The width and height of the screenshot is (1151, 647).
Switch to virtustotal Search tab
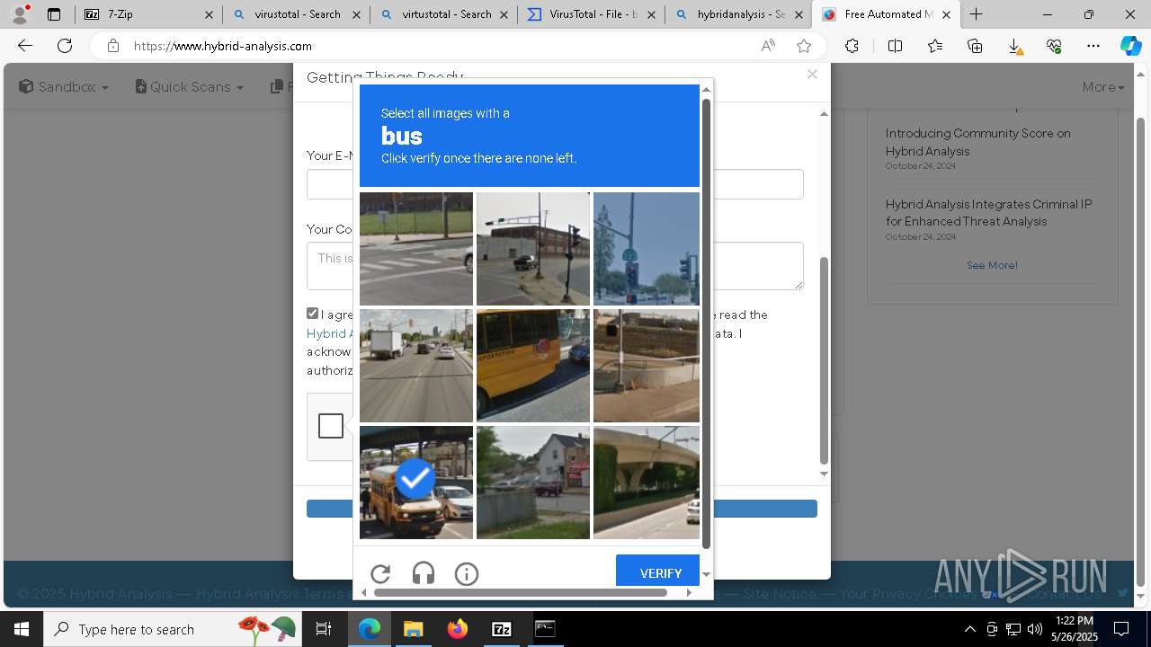[x=443, y=14]
